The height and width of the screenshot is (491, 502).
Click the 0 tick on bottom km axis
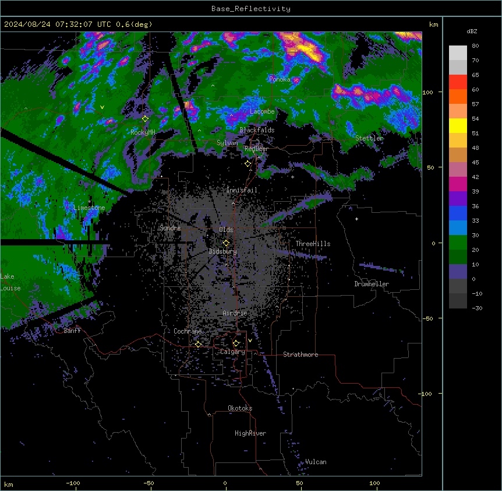coord(225,483)
